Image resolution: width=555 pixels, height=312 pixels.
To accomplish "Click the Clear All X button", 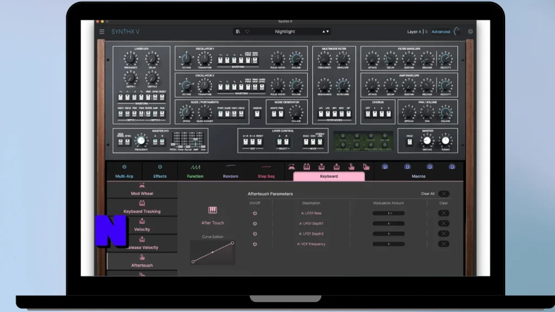I will 443,193.
